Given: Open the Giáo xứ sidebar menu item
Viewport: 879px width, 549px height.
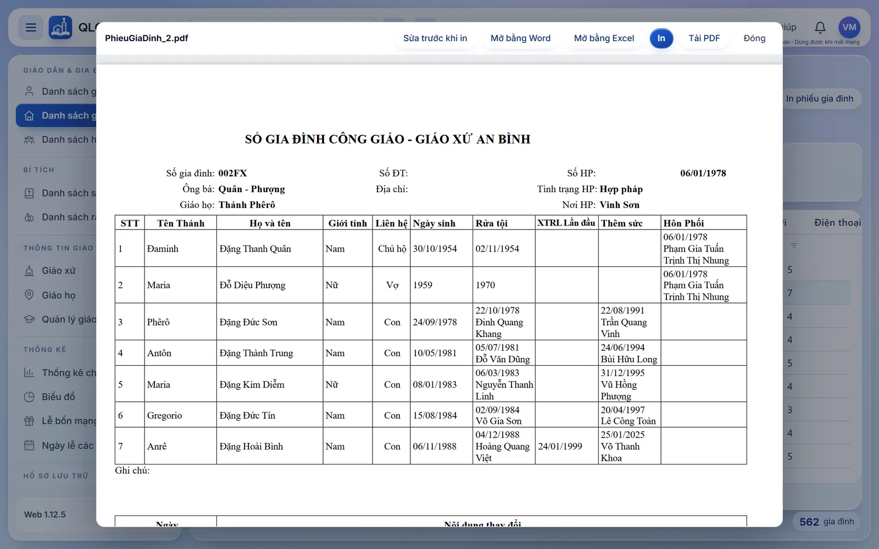Looking at the screenshot, I should tap(59, 271).
